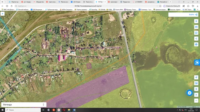Viewport: 200px width, 112px height.
Task: Print the map using printer icon
Action: (196, 44)
